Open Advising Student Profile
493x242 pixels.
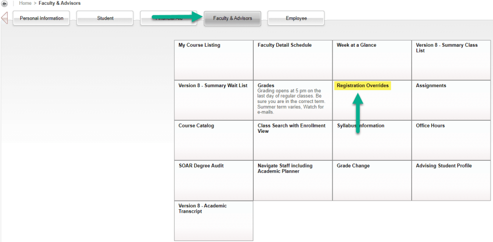tap(444, 166)
